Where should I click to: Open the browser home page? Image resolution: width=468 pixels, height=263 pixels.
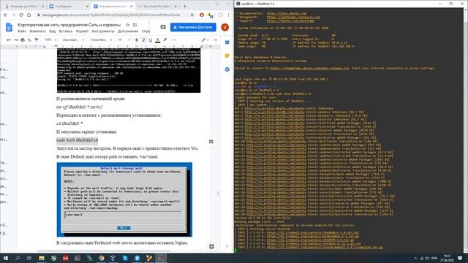[x=29, y=15]
